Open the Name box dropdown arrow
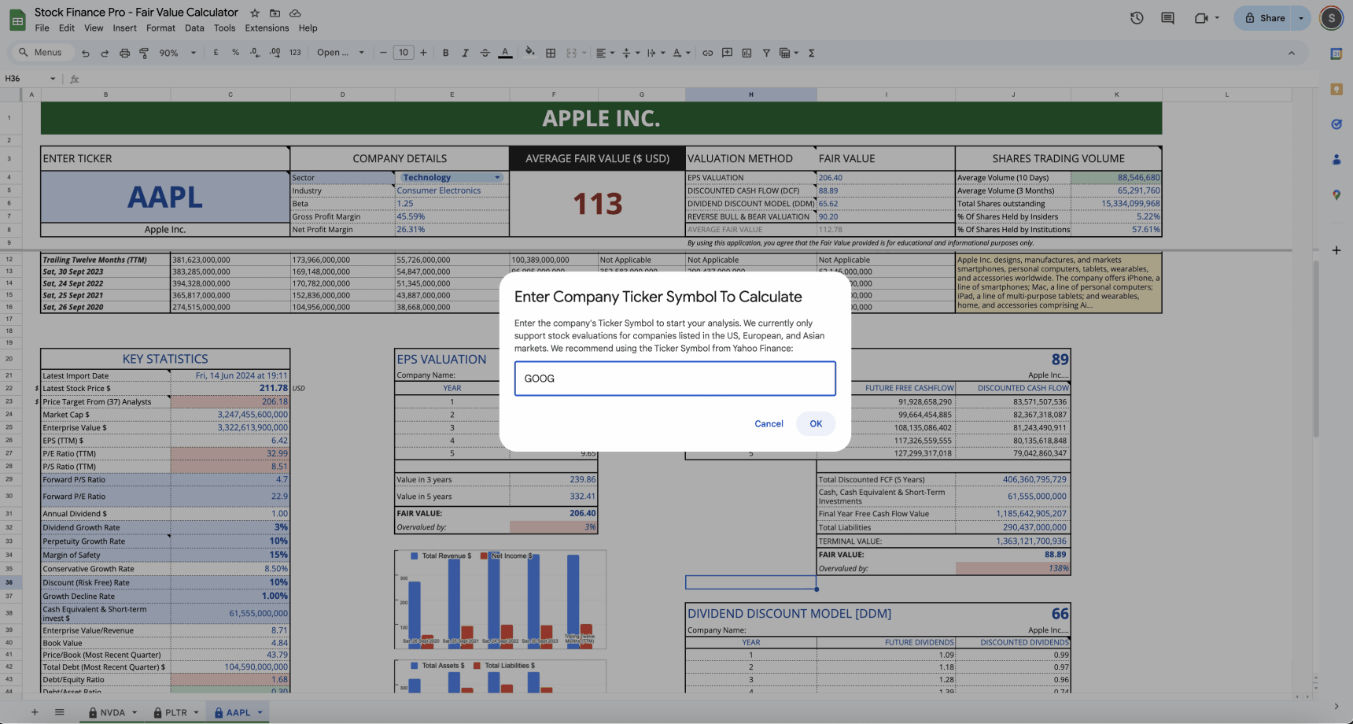The height and width of the screenshot is (724, 1353). [53, 79]
